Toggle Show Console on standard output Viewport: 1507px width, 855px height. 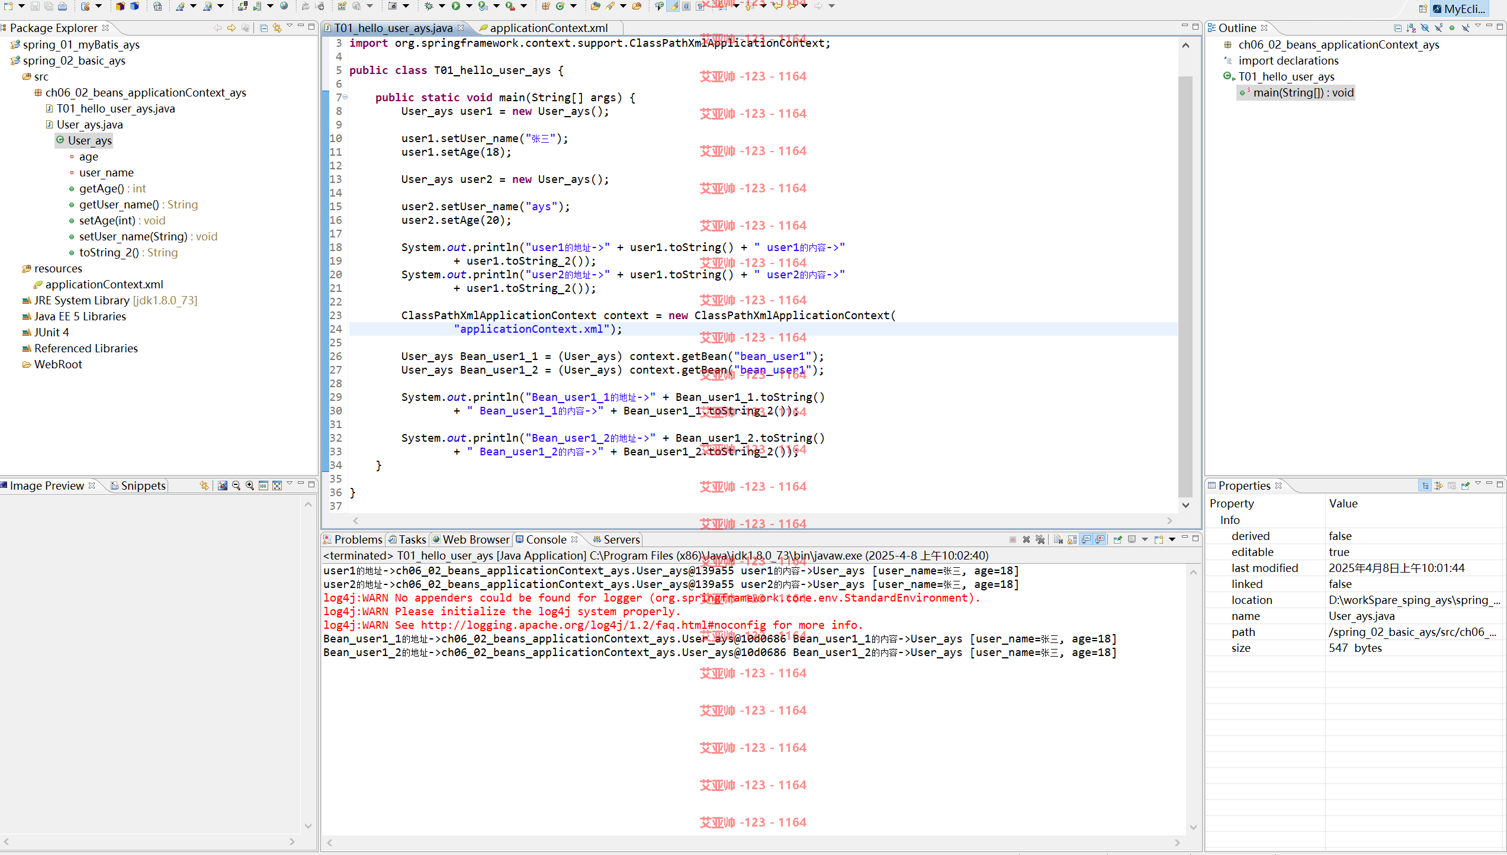1086,539
